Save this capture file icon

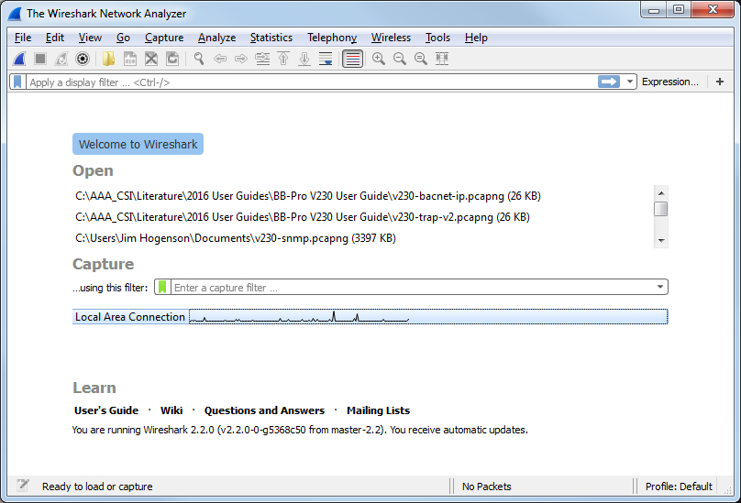[x=130, y=59]
